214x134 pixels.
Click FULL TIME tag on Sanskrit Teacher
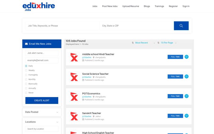coord(175,116)
